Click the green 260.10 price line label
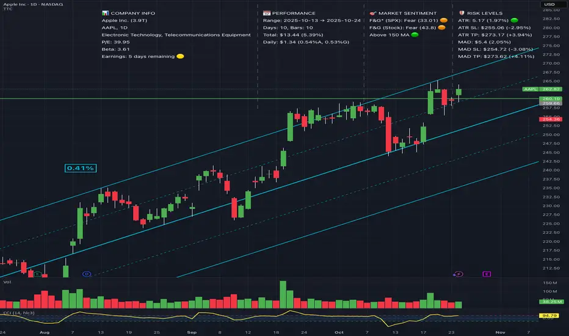This screenshot has height=336, width=569. [x=551, y=98]
